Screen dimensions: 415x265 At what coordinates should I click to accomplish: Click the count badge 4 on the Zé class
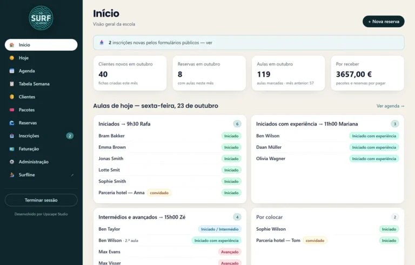(x=237, y=217)
